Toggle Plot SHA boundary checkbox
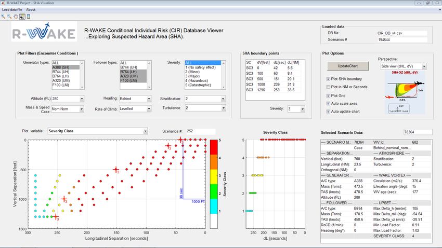442x248 pixels. tap(328, 79)
